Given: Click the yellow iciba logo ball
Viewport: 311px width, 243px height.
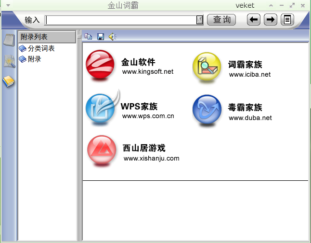Looking at the screenshot, I should coord(207,67).
